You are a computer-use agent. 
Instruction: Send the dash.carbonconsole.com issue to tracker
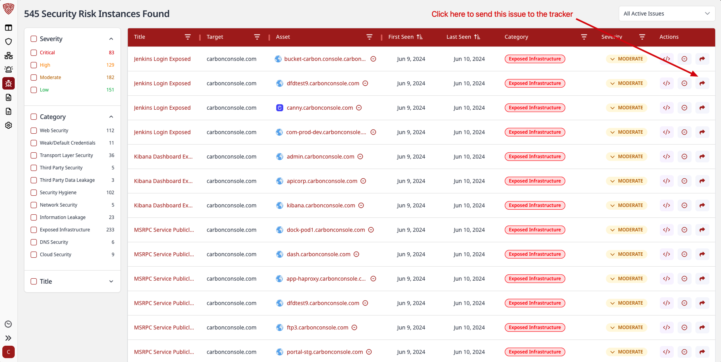pos(702,254)
